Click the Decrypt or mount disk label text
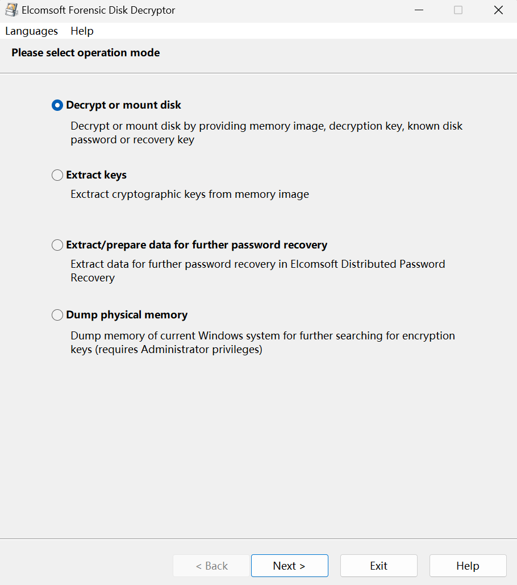Viewport: 517px width, 585px height. click(124, 105)
